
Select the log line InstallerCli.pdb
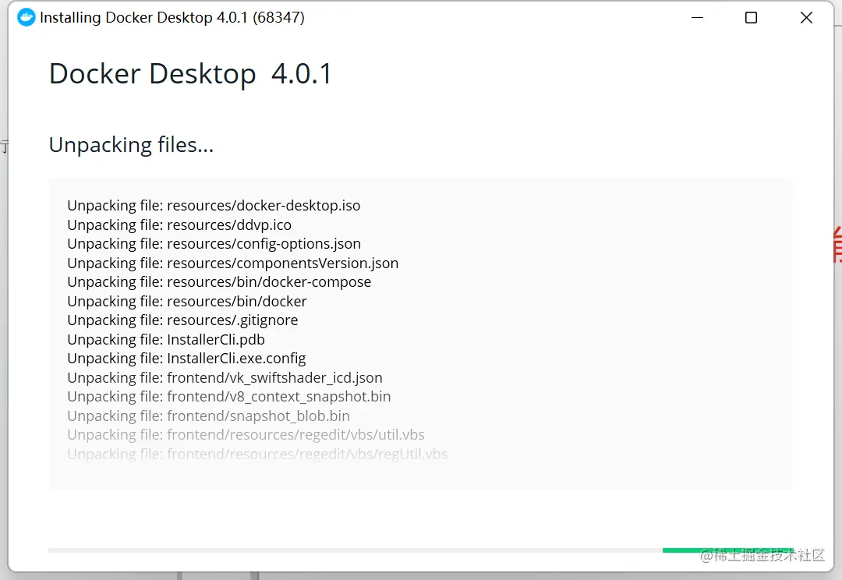(166, 339)
